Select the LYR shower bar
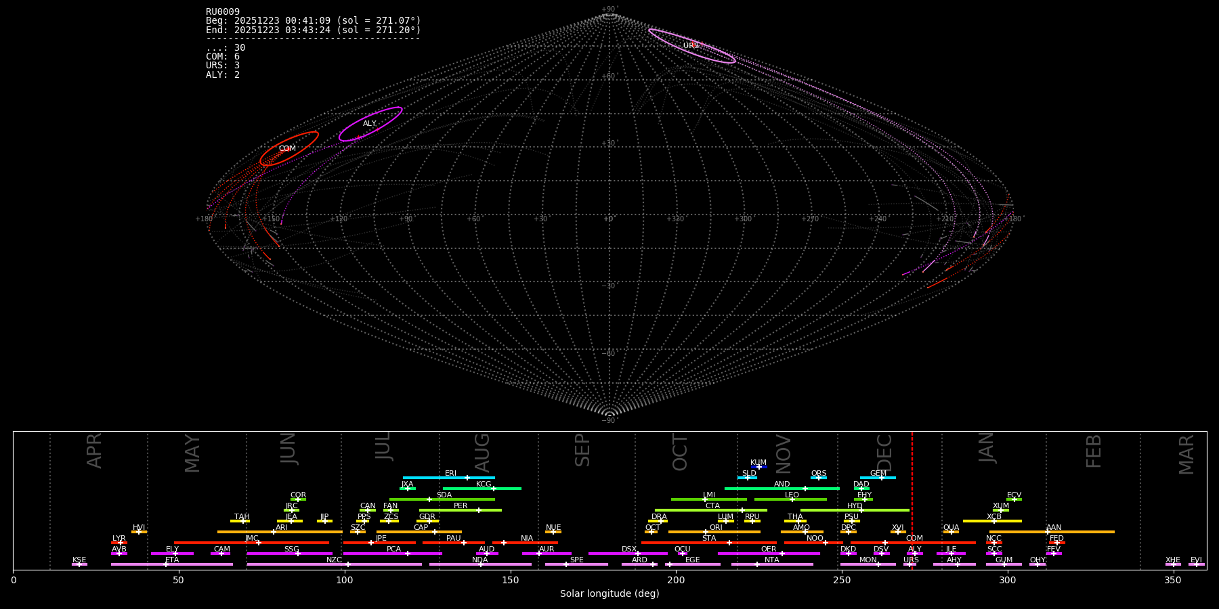1219x609 pixels. 119,543
